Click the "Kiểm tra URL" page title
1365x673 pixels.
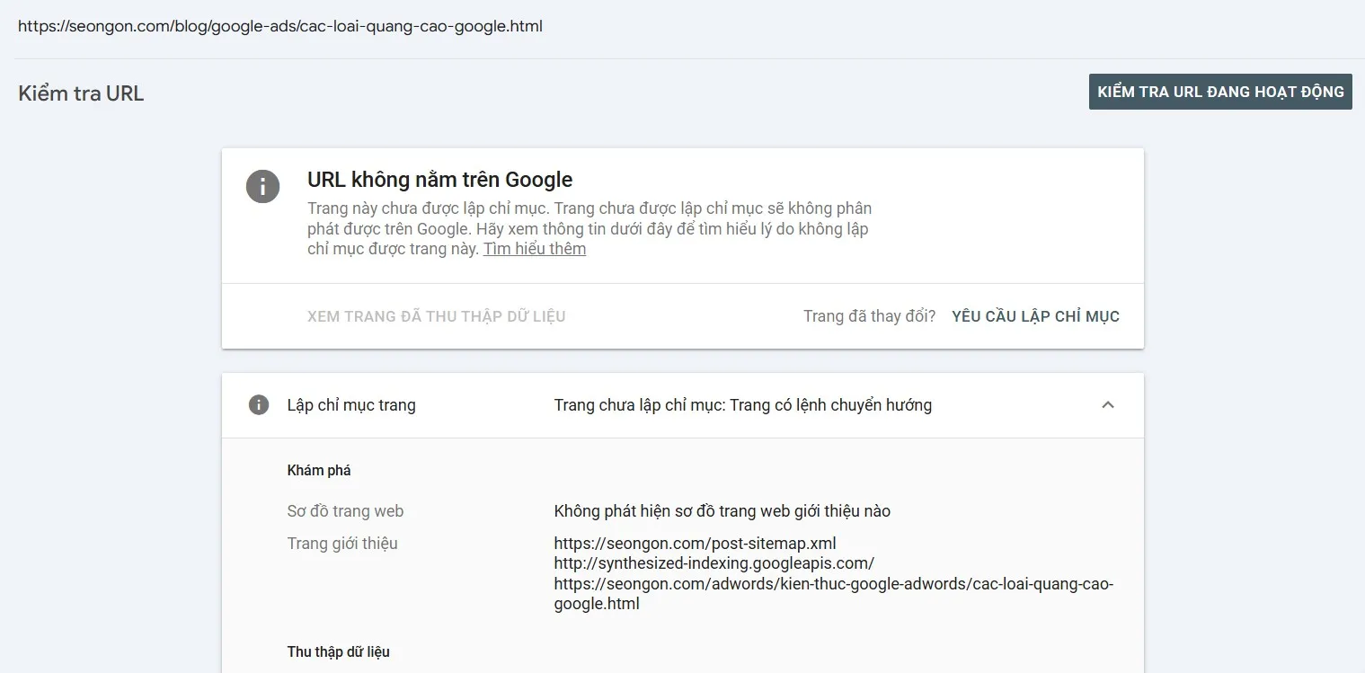pos(80,93)
